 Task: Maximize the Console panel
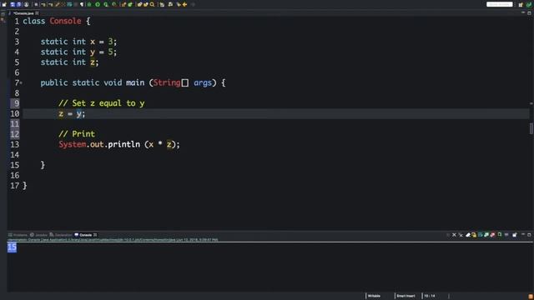coord(529,234)
